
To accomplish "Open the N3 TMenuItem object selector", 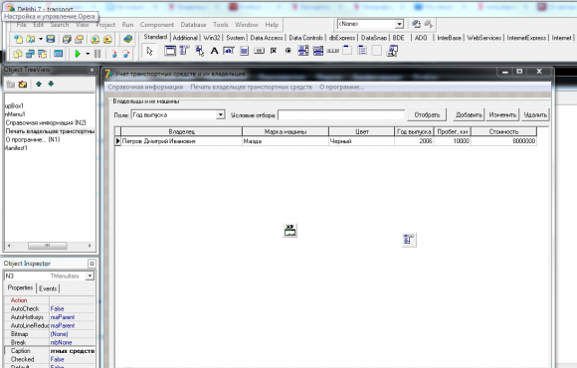I will tap(90, 276).
